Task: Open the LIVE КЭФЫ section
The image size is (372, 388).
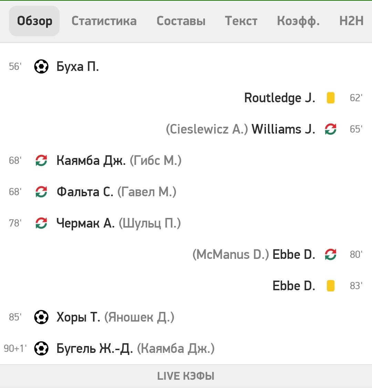Action: click(x=186, y=376)
